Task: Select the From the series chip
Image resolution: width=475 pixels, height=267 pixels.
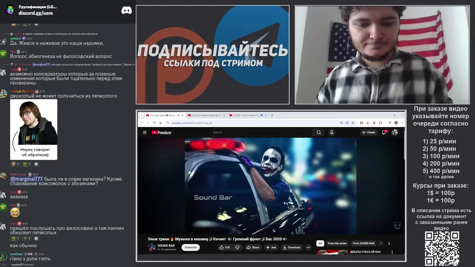Action: (x=337, y=243)
